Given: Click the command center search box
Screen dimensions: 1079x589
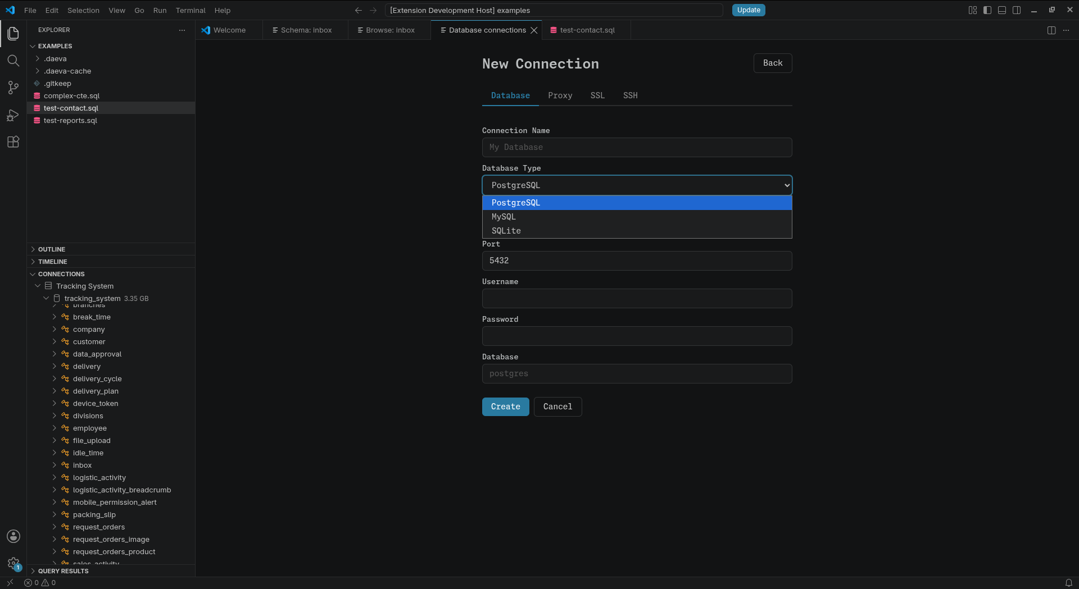Looking at the screenshot, I should point(554,10).
